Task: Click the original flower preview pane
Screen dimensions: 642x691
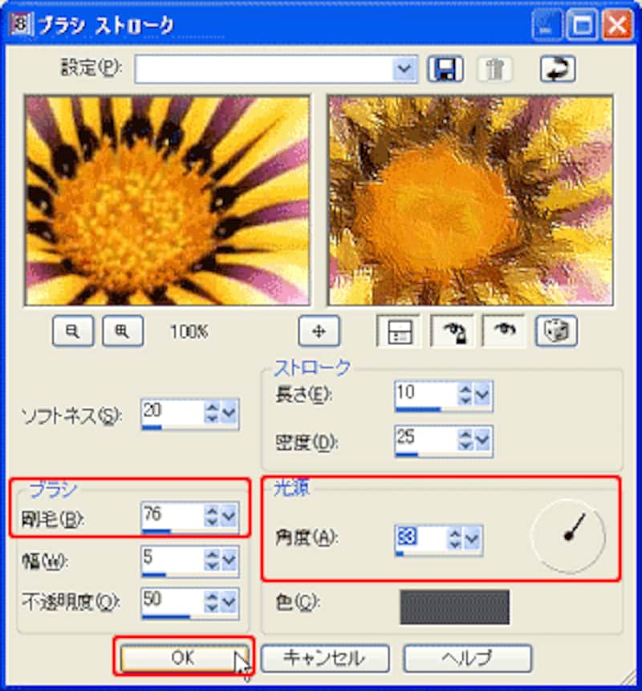Action: (167, 201)
